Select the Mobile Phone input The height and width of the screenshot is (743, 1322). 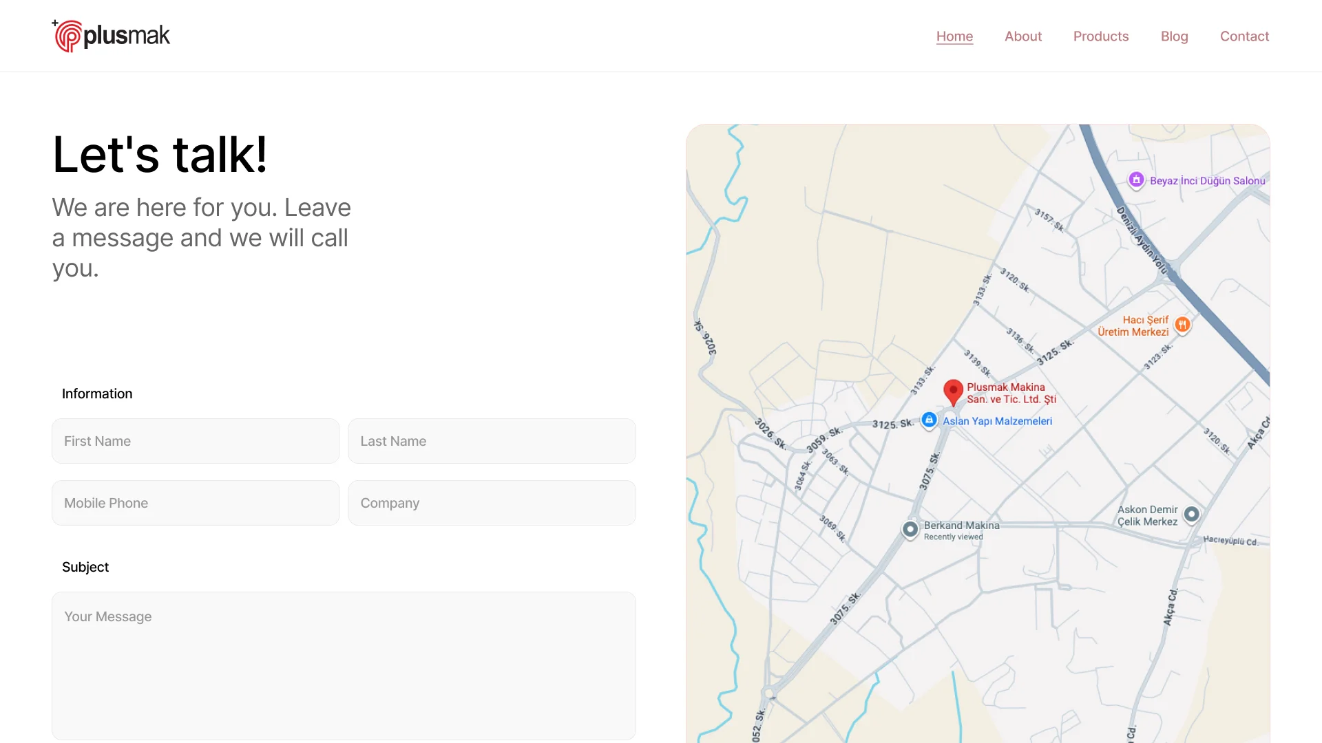pos(196,503)
